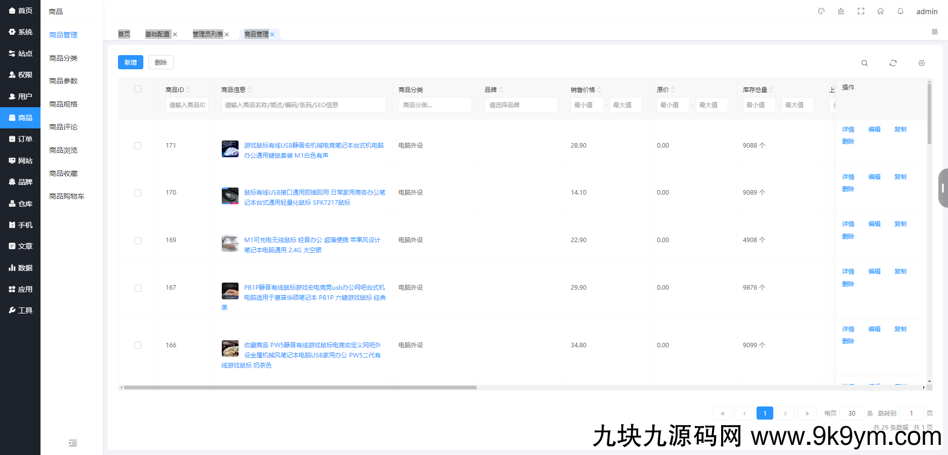The image size is (948, 455).
Task: Open the notifications bell icon
Action: tap(900, 11)
